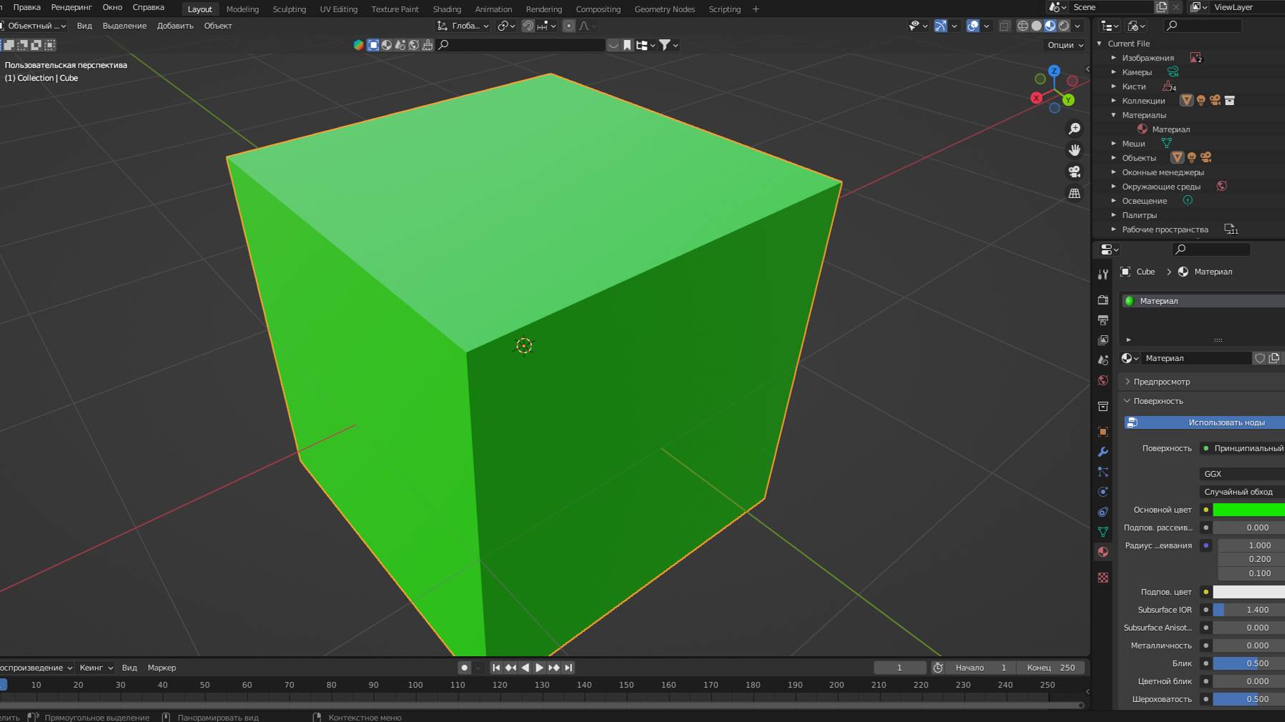This screenshot has height=722, width=1285.
Task: Click the X axis on the navigation gizmo
Action: (x=1036, y=98)
